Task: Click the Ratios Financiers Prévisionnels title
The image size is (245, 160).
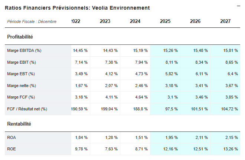Action: tap(77, 8)
